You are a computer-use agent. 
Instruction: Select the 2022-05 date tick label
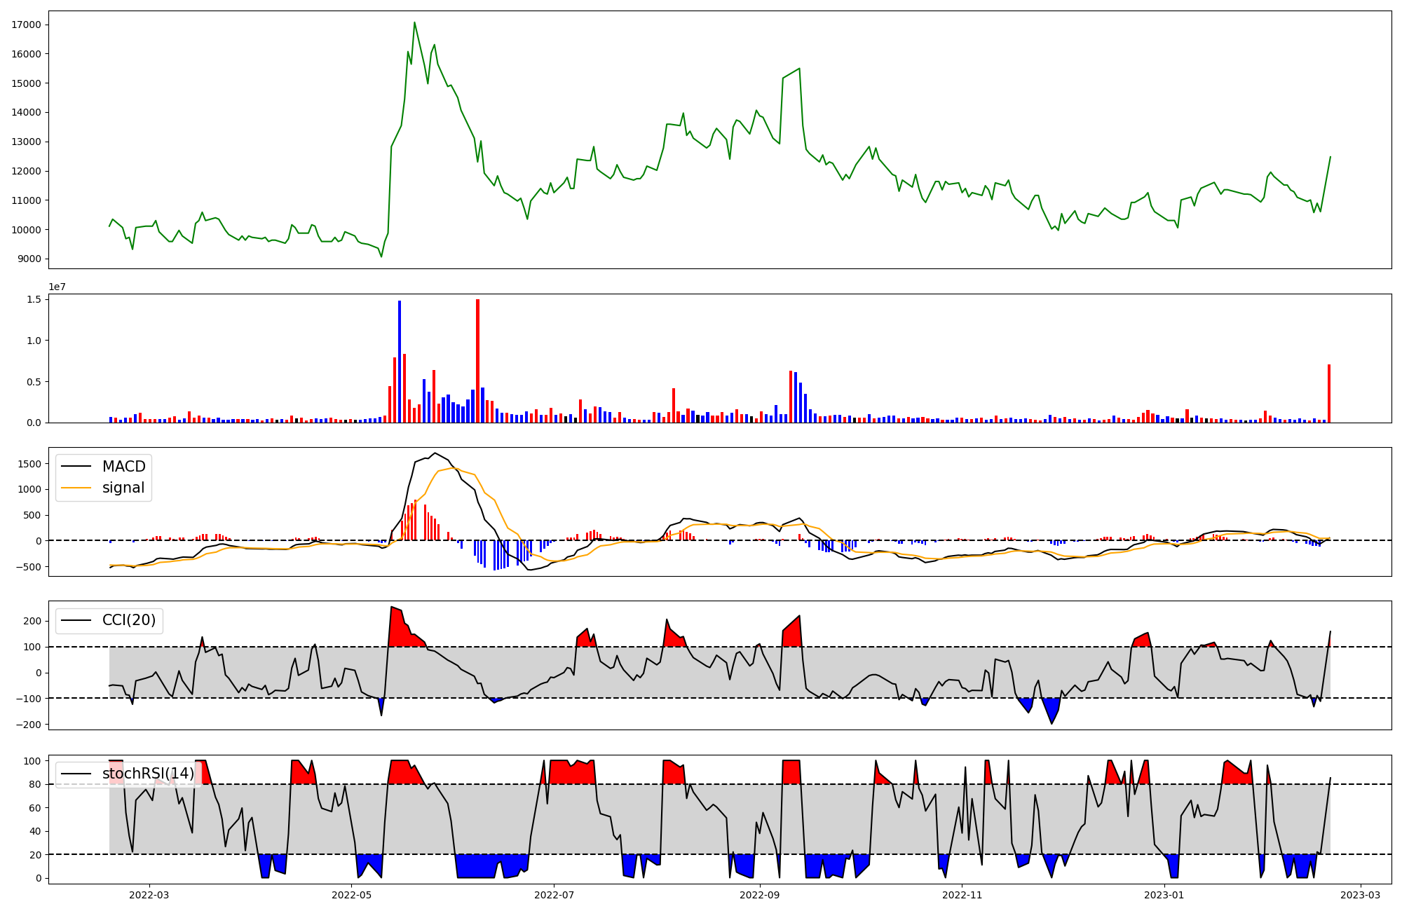tap(351, 895)
